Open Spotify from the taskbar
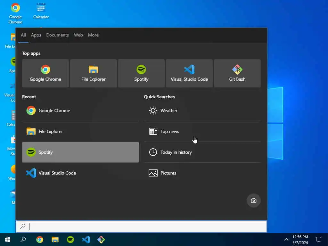This screenshot has width=328, height=246. [x=70, y=240]
